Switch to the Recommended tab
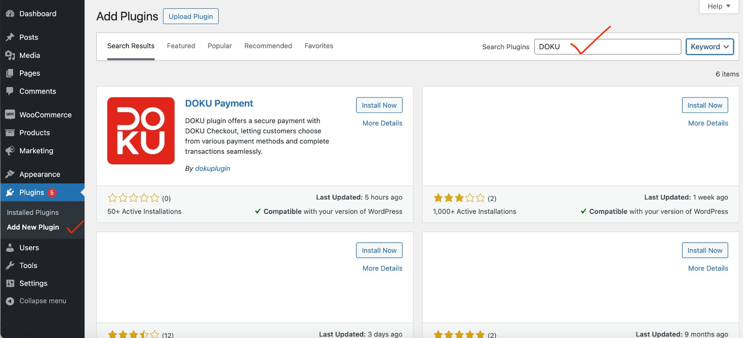The width and height of the screenshot is (743, 338). (x=268, y=46)
